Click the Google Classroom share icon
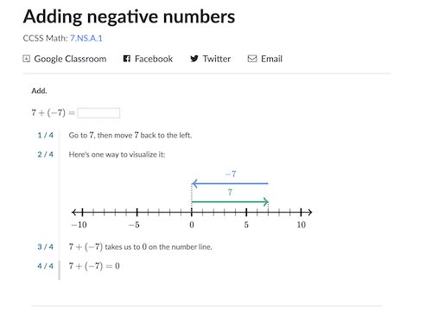This screenshot has width=432, height=312. point(26,59)
